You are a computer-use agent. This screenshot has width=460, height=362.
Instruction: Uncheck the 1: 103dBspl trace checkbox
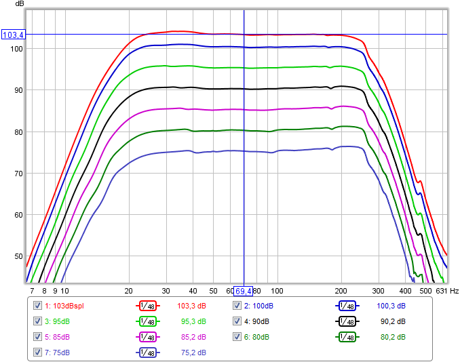[x=37, y=306]
